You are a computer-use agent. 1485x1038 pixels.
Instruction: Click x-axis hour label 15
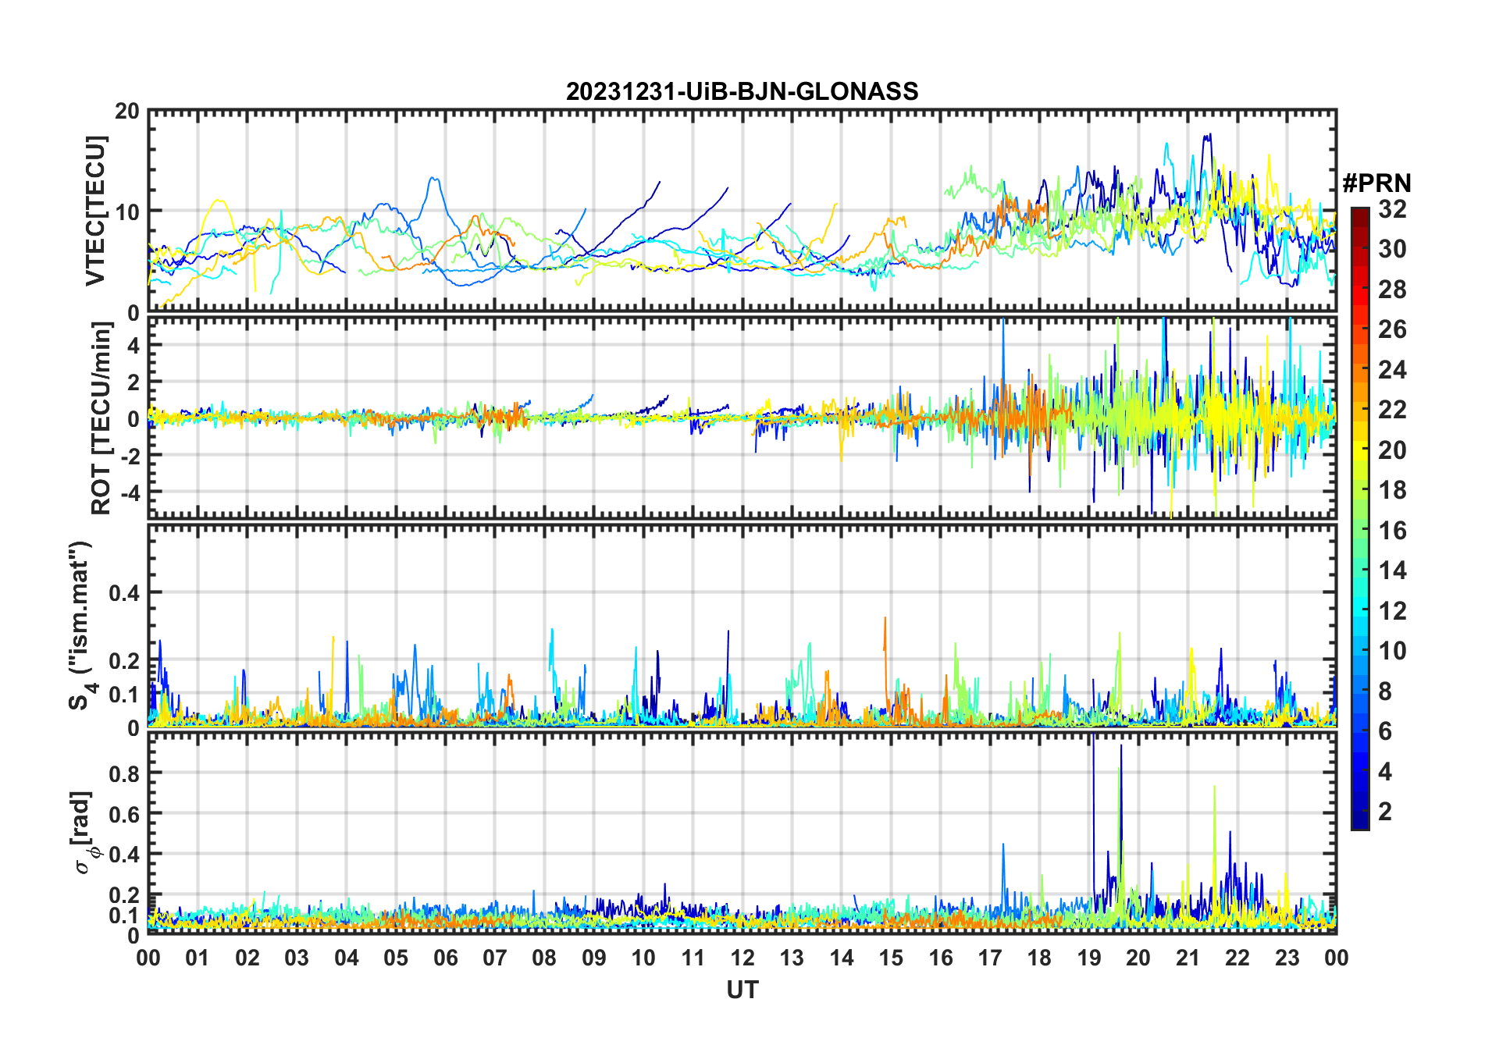891,958
